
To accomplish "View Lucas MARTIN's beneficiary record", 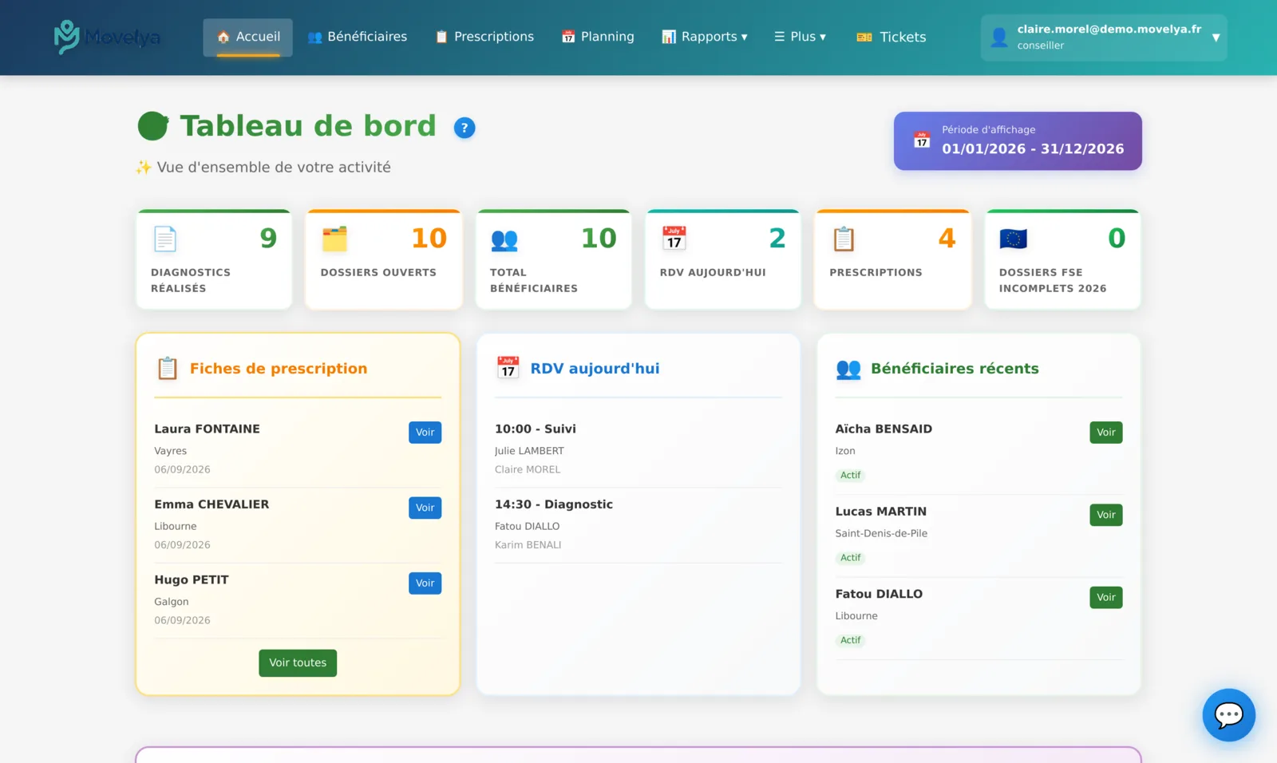I will (x=1105, y=515).
